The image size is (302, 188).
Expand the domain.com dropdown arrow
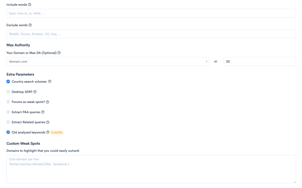(x=206, y=61)
